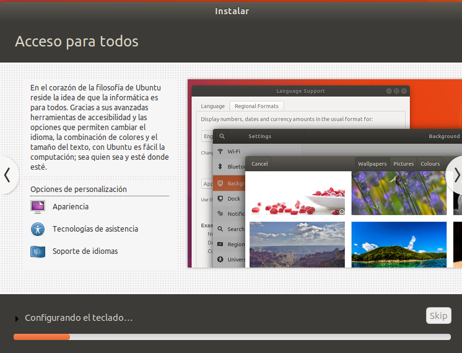Click the Tecnologías de asistencia accessibility icon
This screenshot has height=353, width=462.
38,229
